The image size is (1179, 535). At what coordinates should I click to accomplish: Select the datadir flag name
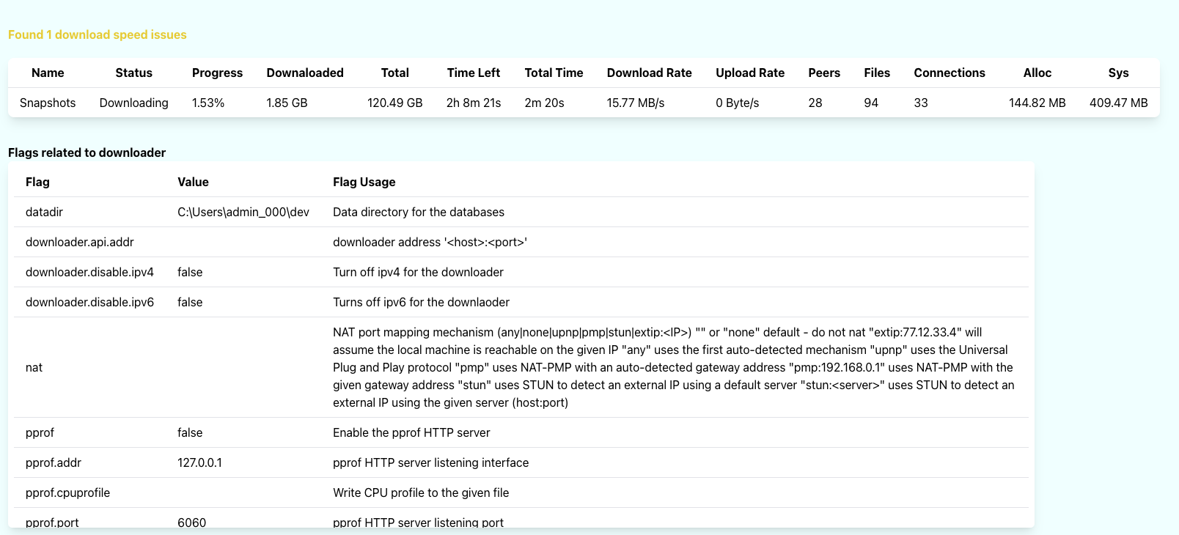click(x=44, y=212)
